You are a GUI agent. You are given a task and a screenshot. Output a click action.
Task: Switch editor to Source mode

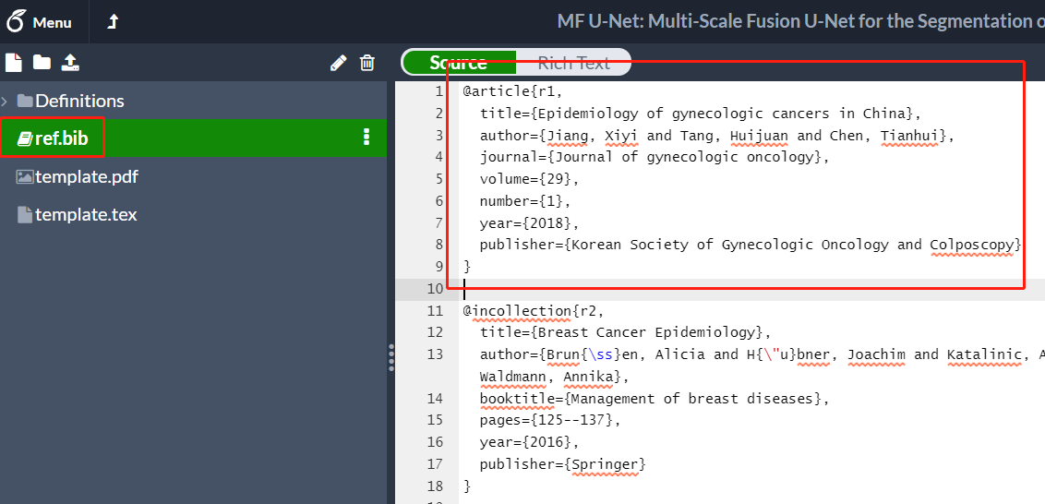(459, 63)
